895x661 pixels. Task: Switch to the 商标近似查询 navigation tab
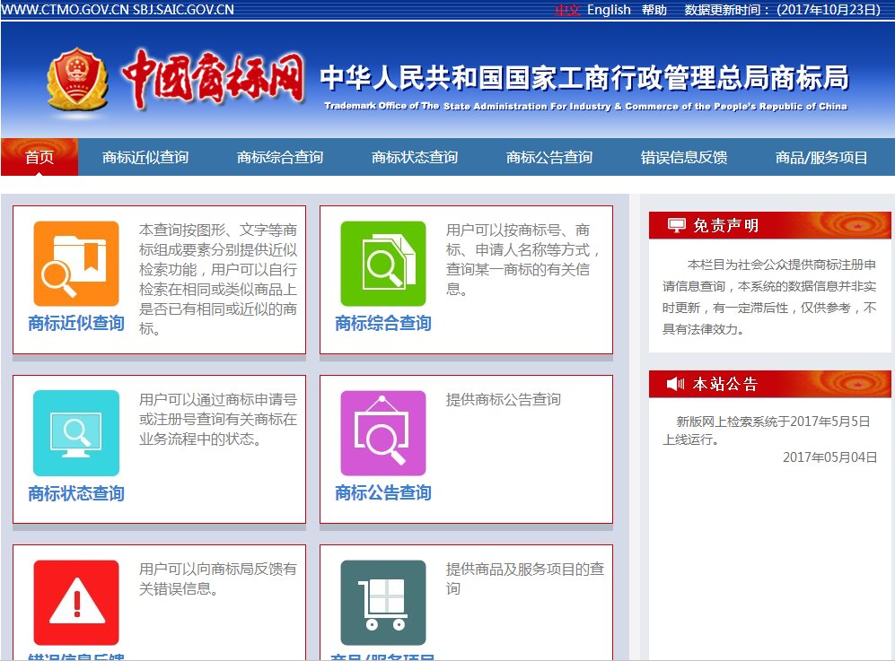click(145, 156)
